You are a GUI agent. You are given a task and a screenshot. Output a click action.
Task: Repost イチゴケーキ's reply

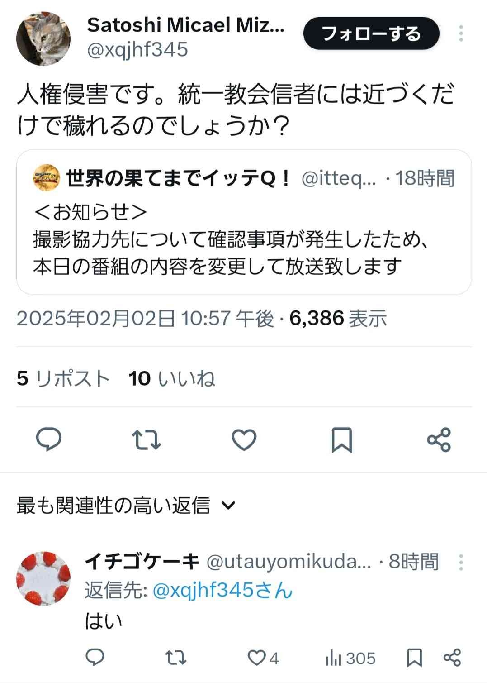click(x=176, y=657)
